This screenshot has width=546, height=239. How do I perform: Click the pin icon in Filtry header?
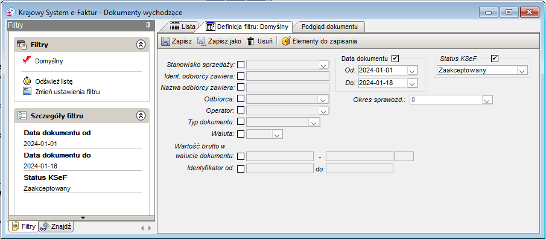coord(148,25)
